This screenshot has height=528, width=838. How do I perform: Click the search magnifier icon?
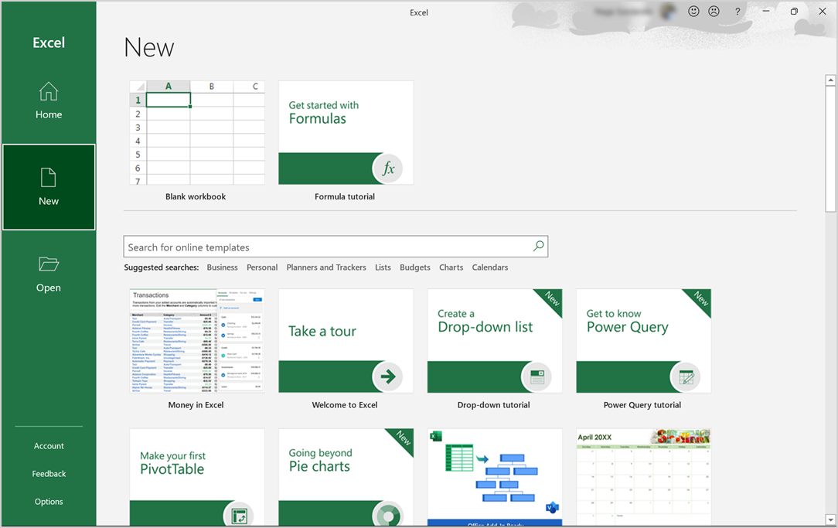click(x=538, y=247)
